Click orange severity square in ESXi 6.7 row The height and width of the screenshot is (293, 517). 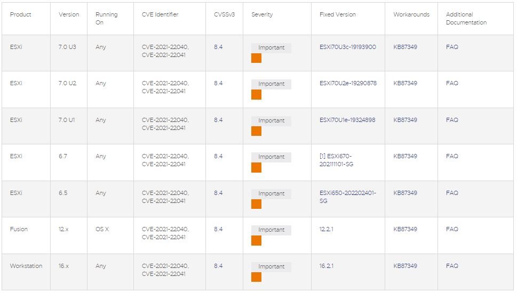pos(256,168)
